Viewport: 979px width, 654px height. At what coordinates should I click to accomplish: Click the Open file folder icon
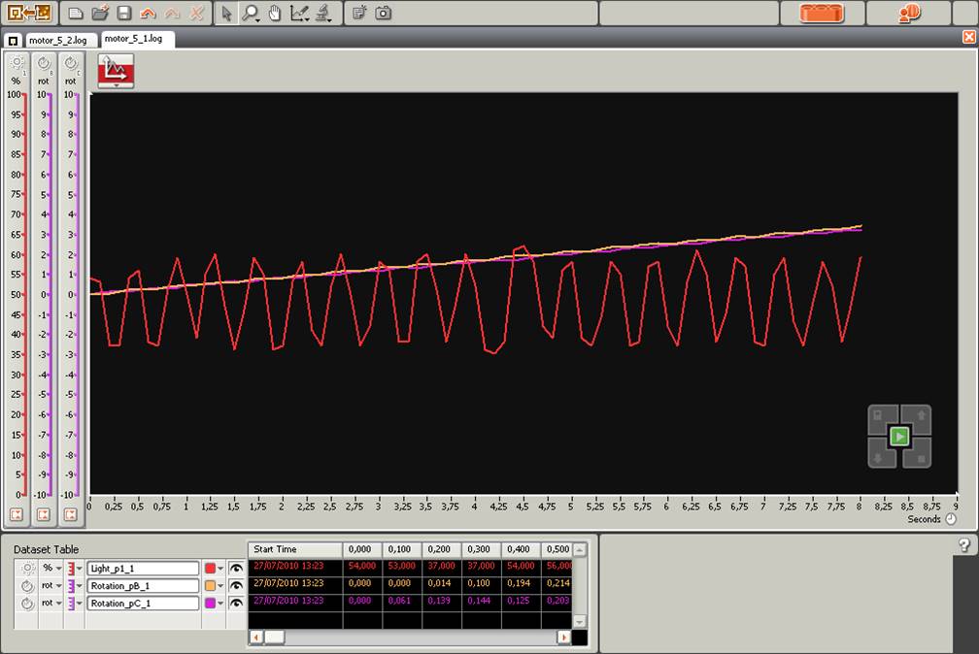99,14
